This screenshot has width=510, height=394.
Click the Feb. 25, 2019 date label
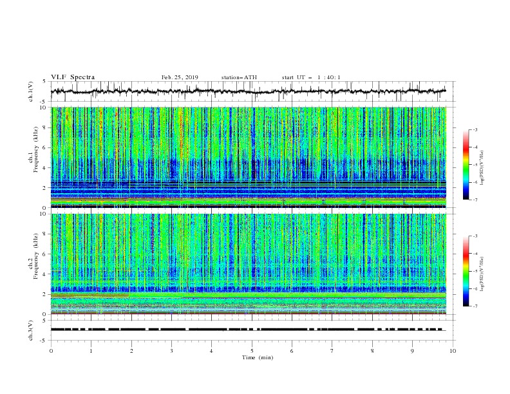[x=180, y=77]
